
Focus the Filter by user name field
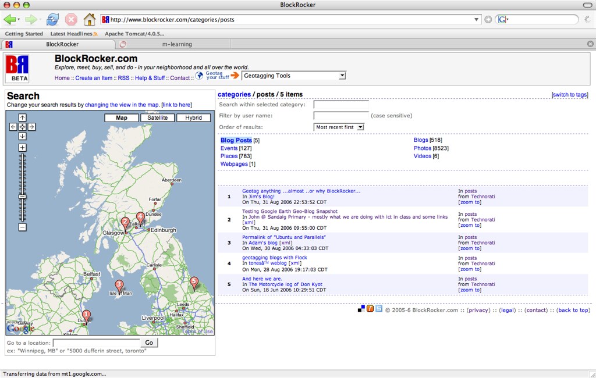click(x=341, y=116)
